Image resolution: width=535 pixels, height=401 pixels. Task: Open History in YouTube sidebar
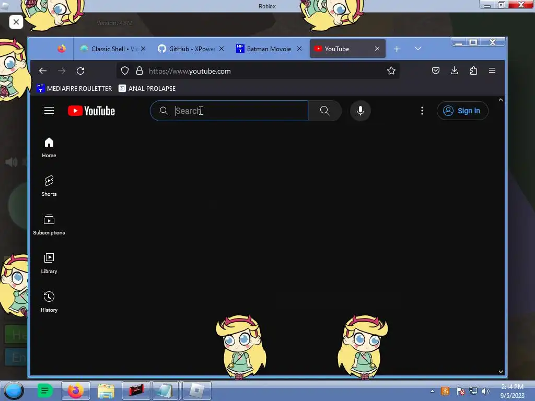click(49, 302)
